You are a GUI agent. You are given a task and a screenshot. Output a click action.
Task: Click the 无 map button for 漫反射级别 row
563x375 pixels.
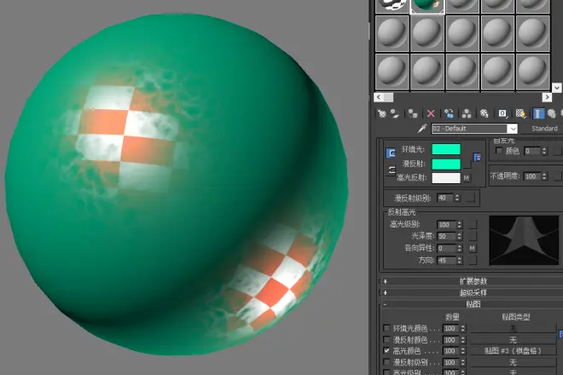(513, 362)
